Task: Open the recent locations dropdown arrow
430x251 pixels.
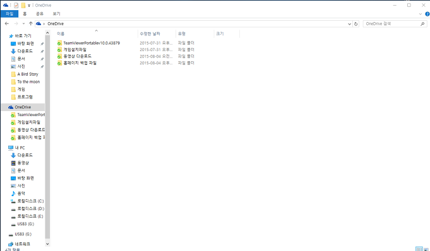Action: point(23,24)
